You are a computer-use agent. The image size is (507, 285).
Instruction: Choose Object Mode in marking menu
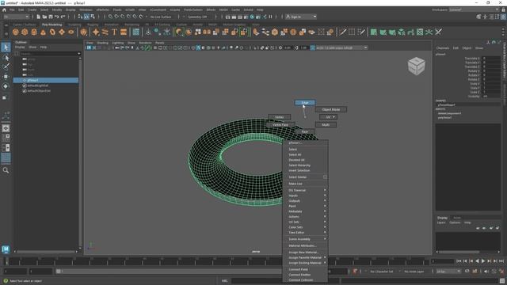pyautogui.click(x=331, y=109)
